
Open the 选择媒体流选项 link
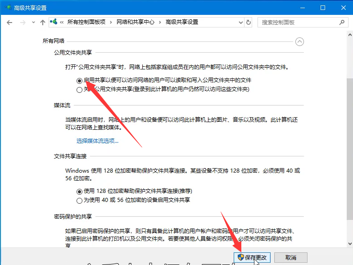[x=97, y=141]
